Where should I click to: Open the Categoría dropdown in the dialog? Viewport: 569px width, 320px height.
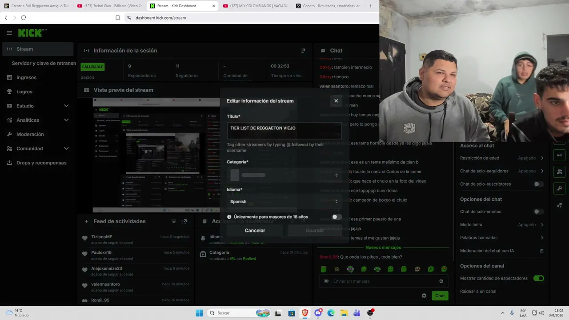point(284,175)
